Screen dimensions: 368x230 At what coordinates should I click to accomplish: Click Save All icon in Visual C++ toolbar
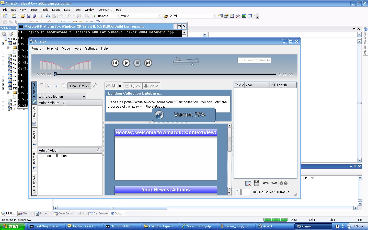tap(34, 16)
